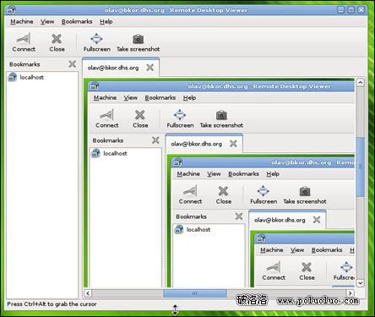
Task: Click Close icon in third nested window
Action: [223, 191]
